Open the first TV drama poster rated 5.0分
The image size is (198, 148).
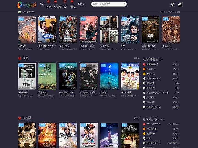click(27, 135)
